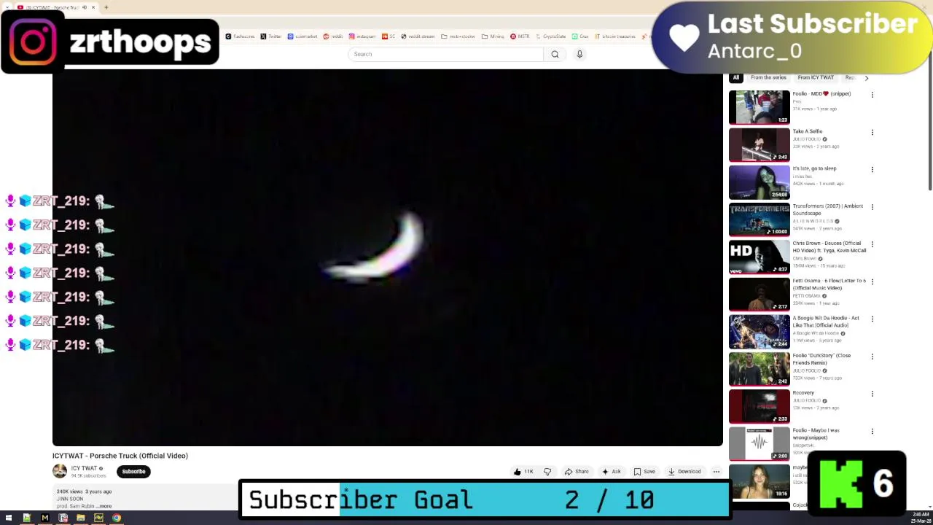
Task: Open options menu for Recovery video
Action: [872, 394]
